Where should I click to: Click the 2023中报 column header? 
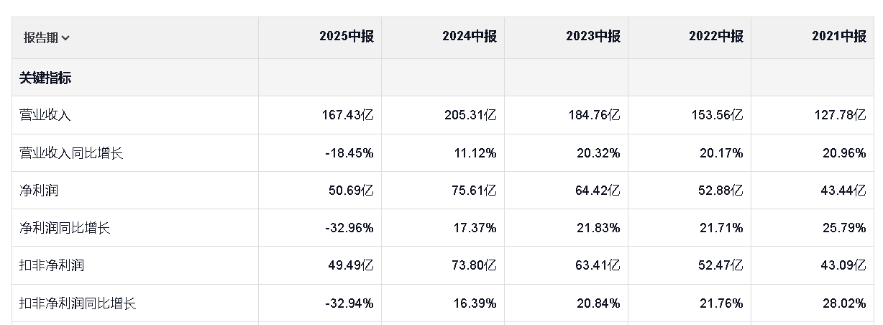(x=593, y=37)
